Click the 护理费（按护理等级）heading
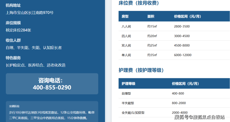The image size is (230, 122). pos(141,70)
